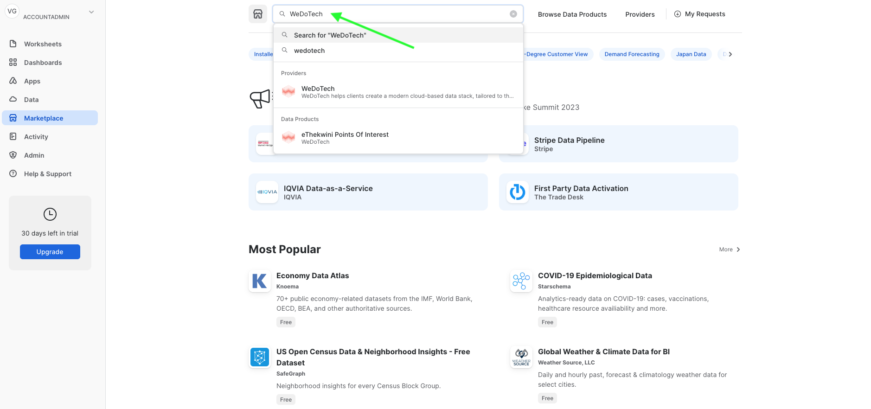
Task: Open Admin in the sidebar
Action: 50,155
